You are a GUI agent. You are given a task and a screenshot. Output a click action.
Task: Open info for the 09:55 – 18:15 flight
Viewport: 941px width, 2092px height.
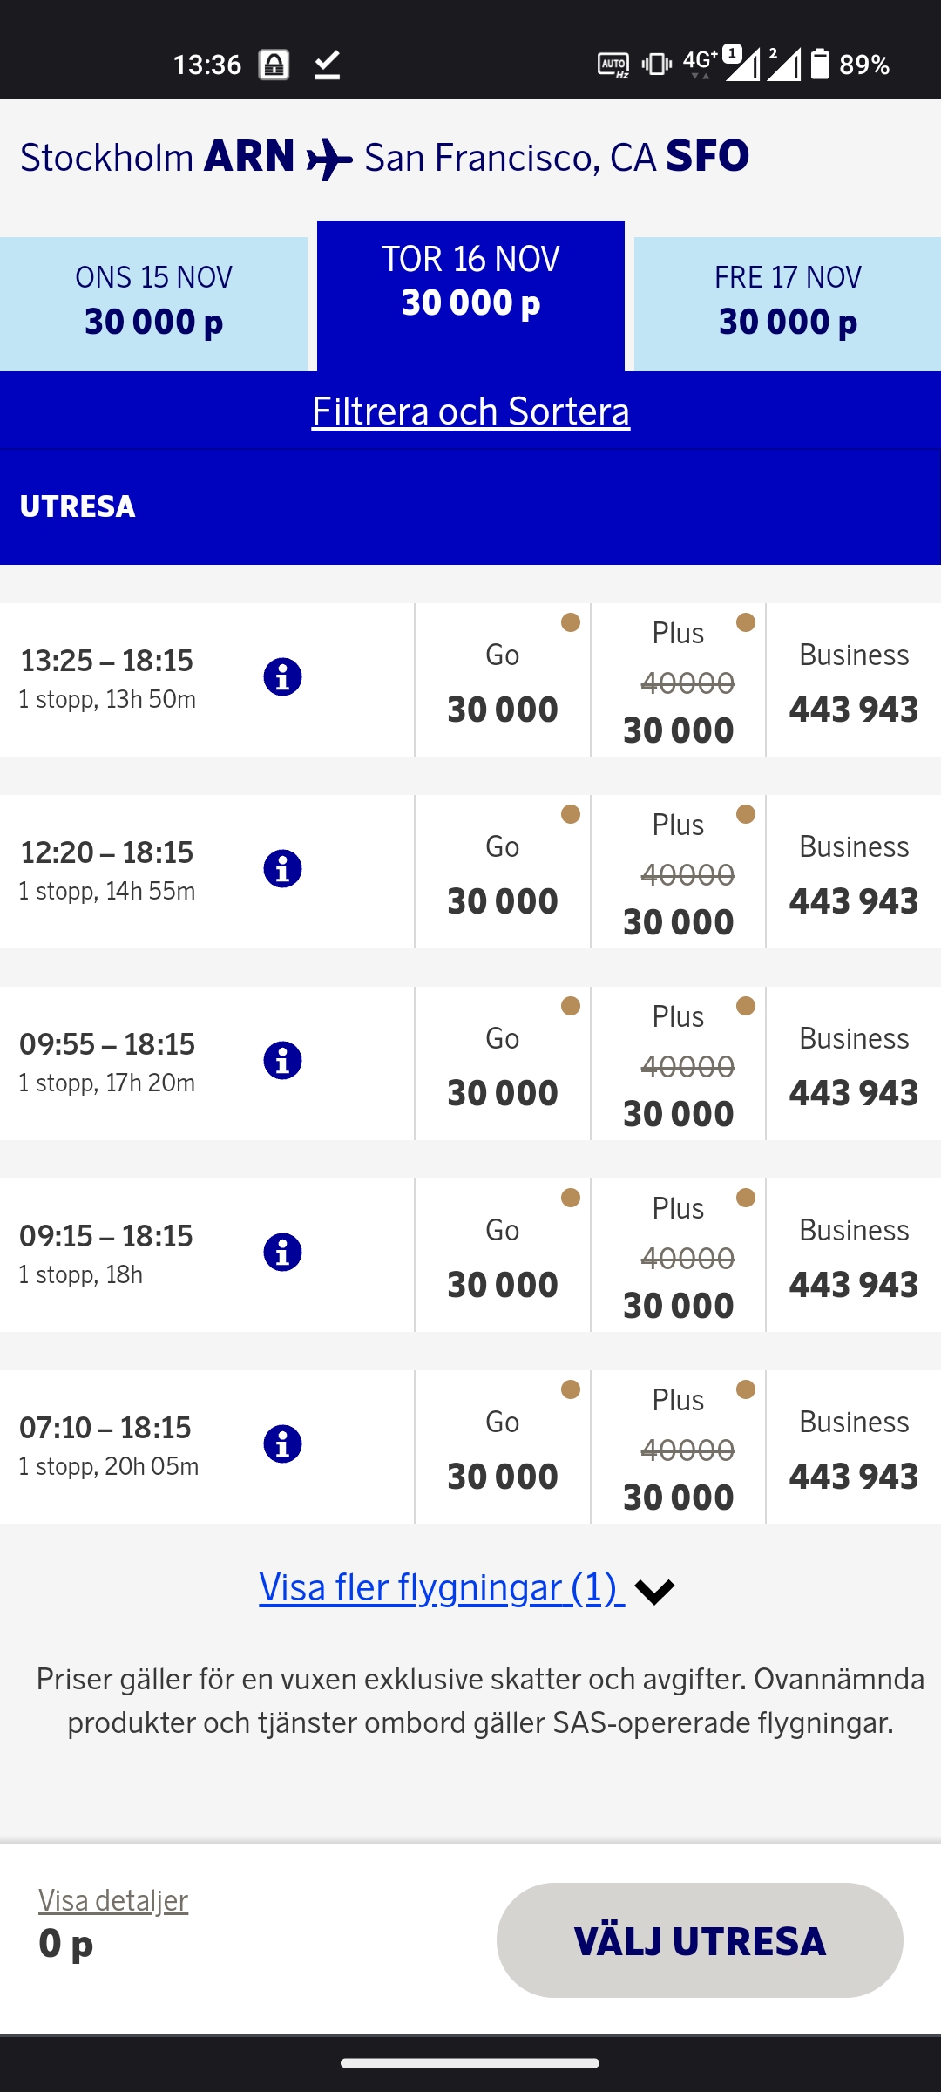click(x=282, y=1061)
